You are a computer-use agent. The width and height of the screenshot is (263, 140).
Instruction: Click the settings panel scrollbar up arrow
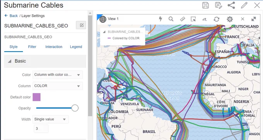[90, 13]
